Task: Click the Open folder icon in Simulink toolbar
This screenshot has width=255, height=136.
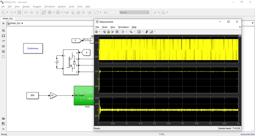Action: click(11, 12)
